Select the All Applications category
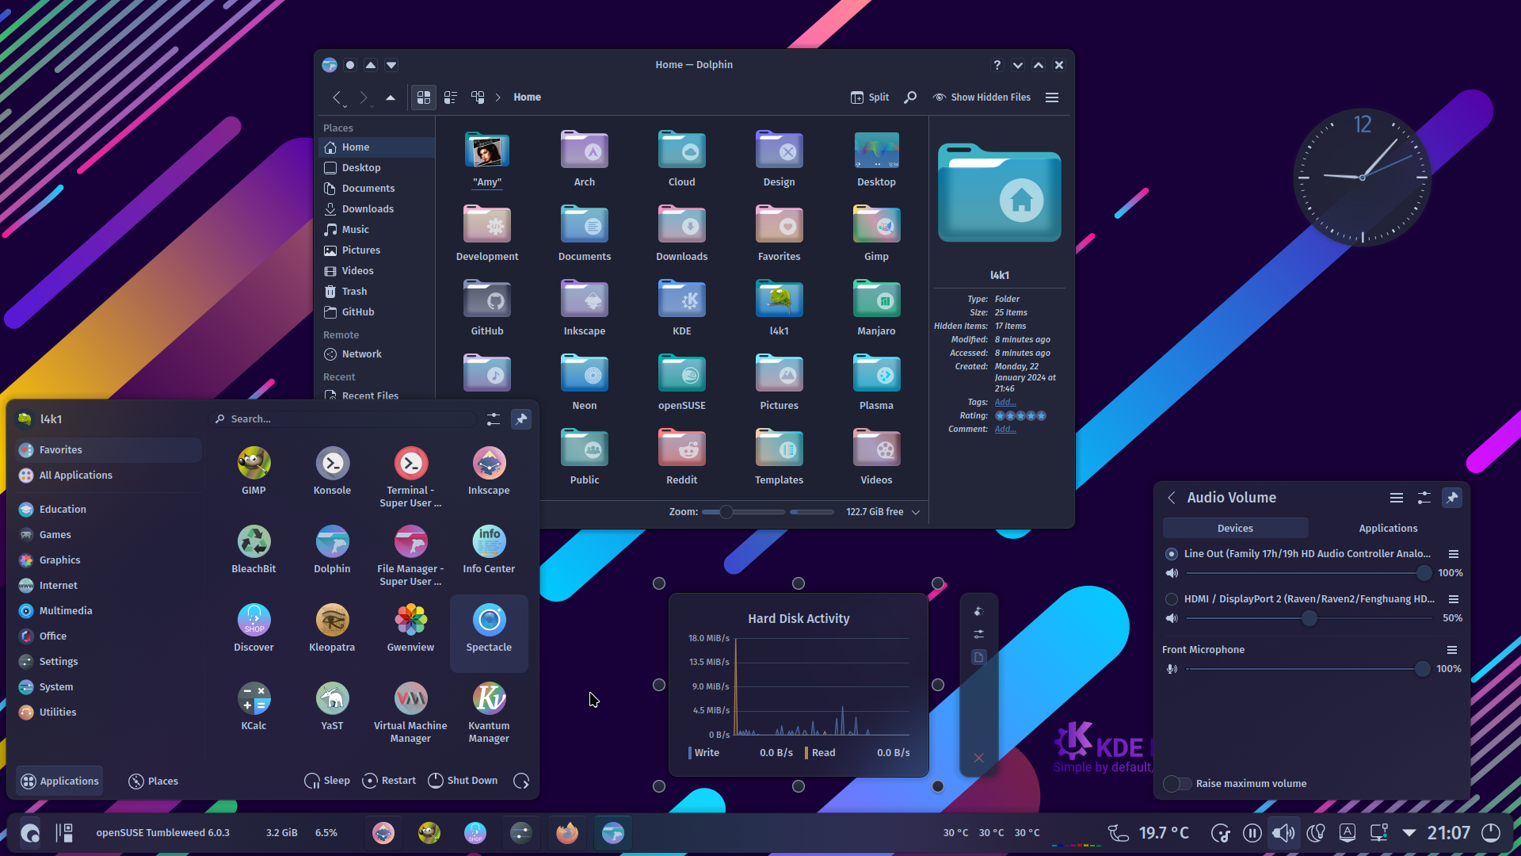The image size is (1521, 856). pos(109,475)
